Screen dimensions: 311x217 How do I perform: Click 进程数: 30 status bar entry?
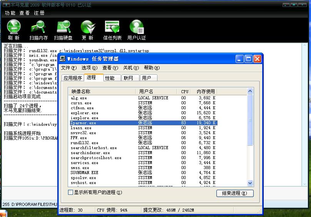pyautogui.click(x=71, y=210)
